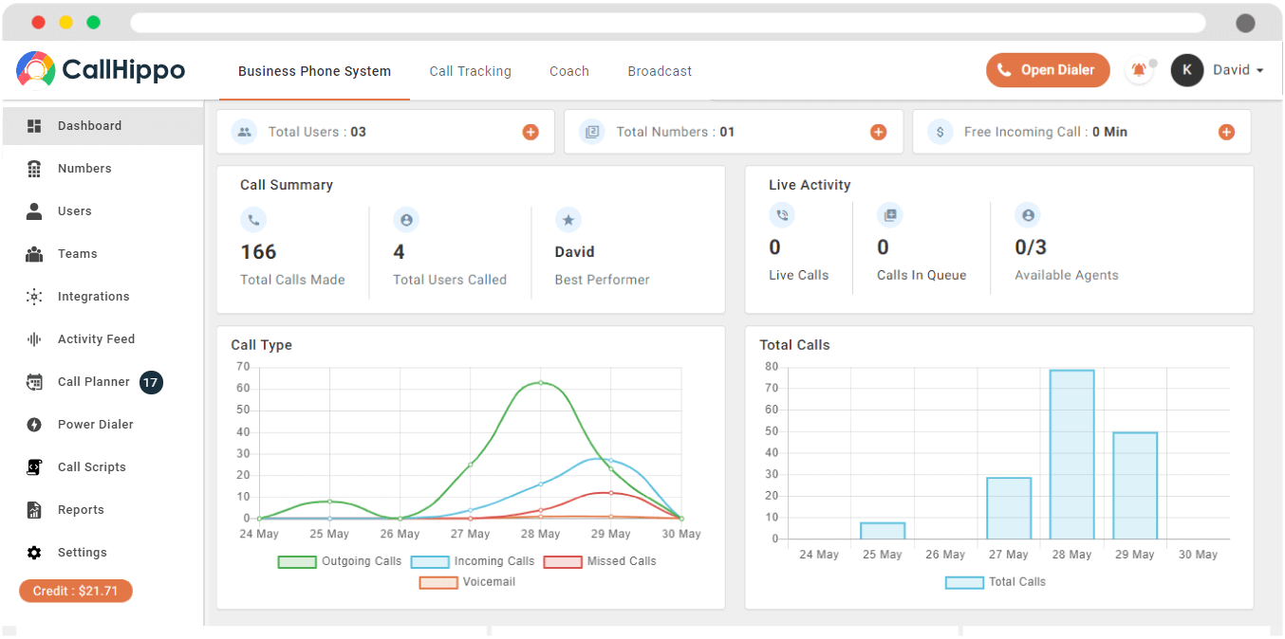Click the notification bell icon
The width and height of the screenshot is (1285, 639).
point(1138,70)
